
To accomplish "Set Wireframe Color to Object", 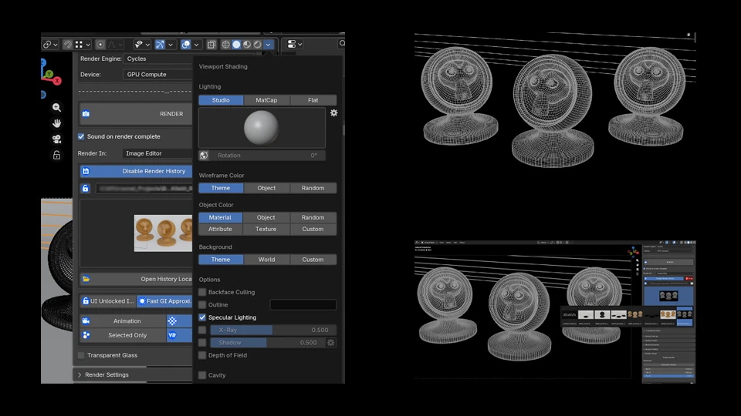I will pos(266,188).
